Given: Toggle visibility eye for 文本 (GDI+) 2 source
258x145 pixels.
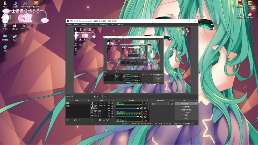Looking at the screenshot, I should [109, 103].
